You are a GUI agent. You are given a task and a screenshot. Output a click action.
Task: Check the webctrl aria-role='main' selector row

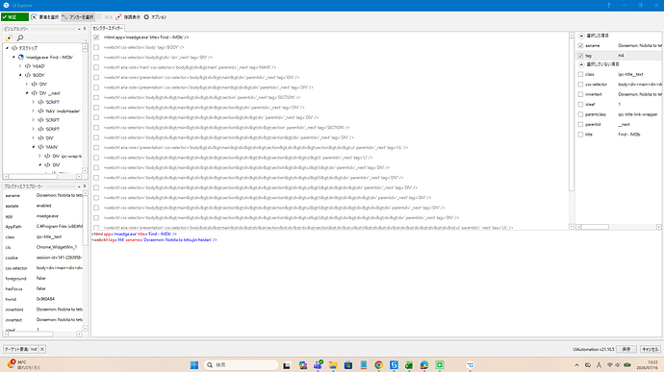[96, 67]
